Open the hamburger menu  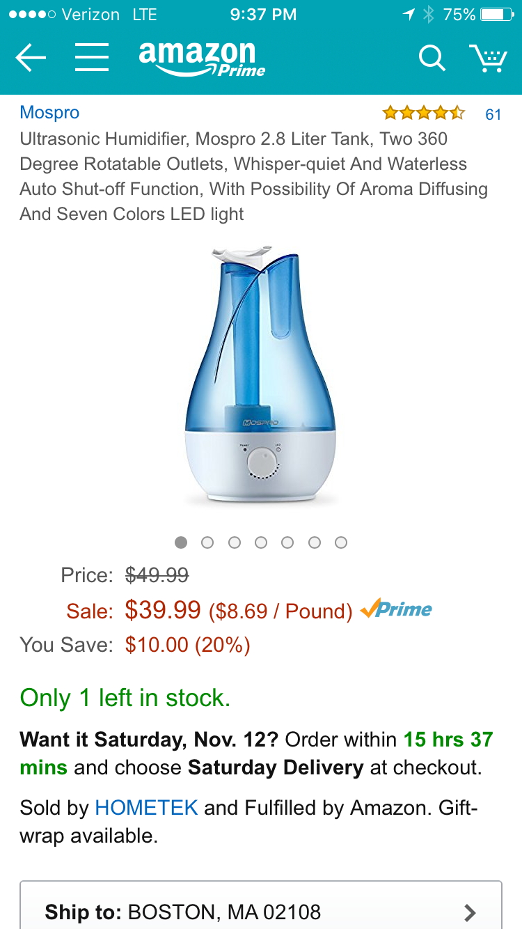[x=92, y=58]
